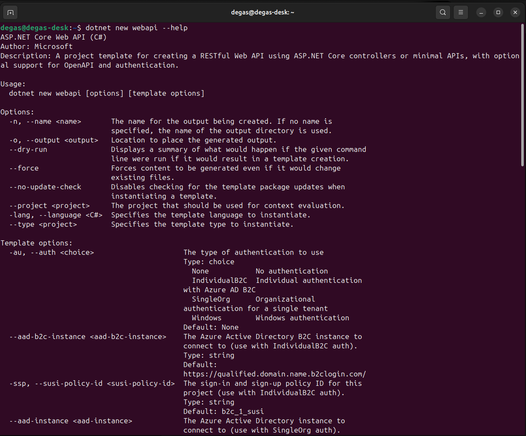Click 'dotnet new webapi [options] [template options]'
The image size is (526, 436).
click(x=107, y=93)
